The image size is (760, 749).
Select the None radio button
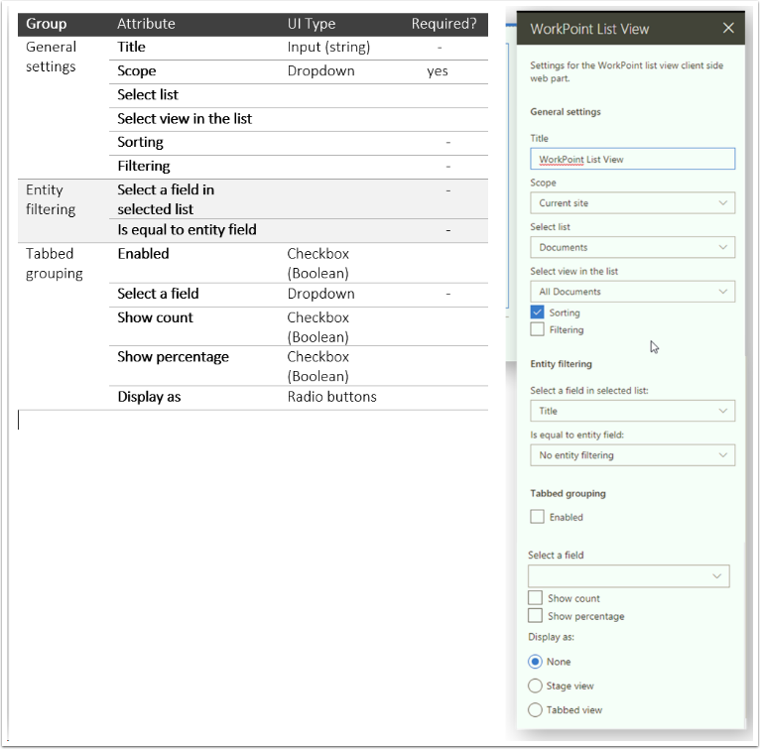535,662
